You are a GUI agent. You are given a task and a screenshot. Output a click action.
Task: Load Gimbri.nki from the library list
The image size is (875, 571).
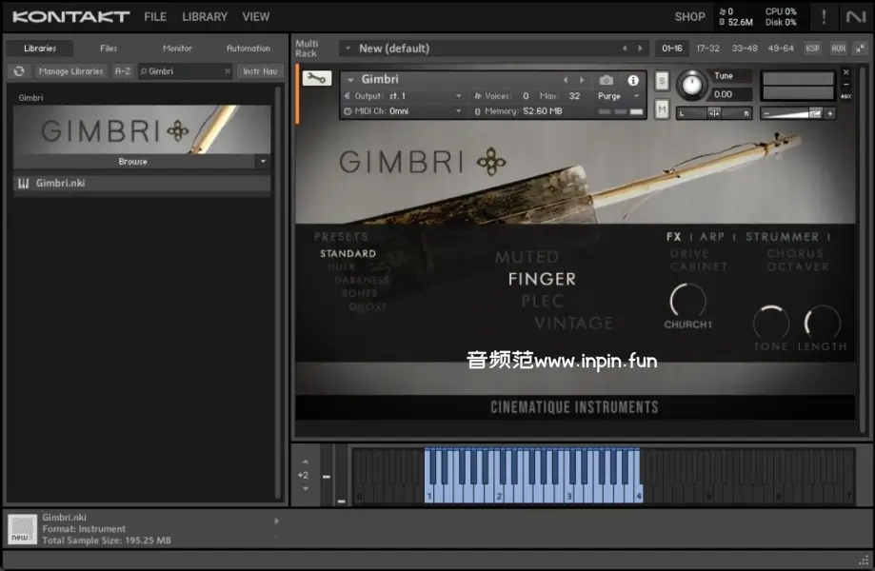tap(142, 183)
